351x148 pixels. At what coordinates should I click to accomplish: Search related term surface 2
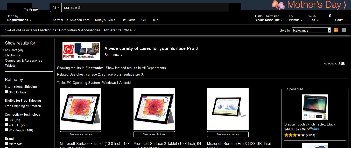click(93, 75)
